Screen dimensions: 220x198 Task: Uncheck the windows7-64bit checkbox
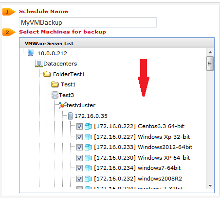79,168
